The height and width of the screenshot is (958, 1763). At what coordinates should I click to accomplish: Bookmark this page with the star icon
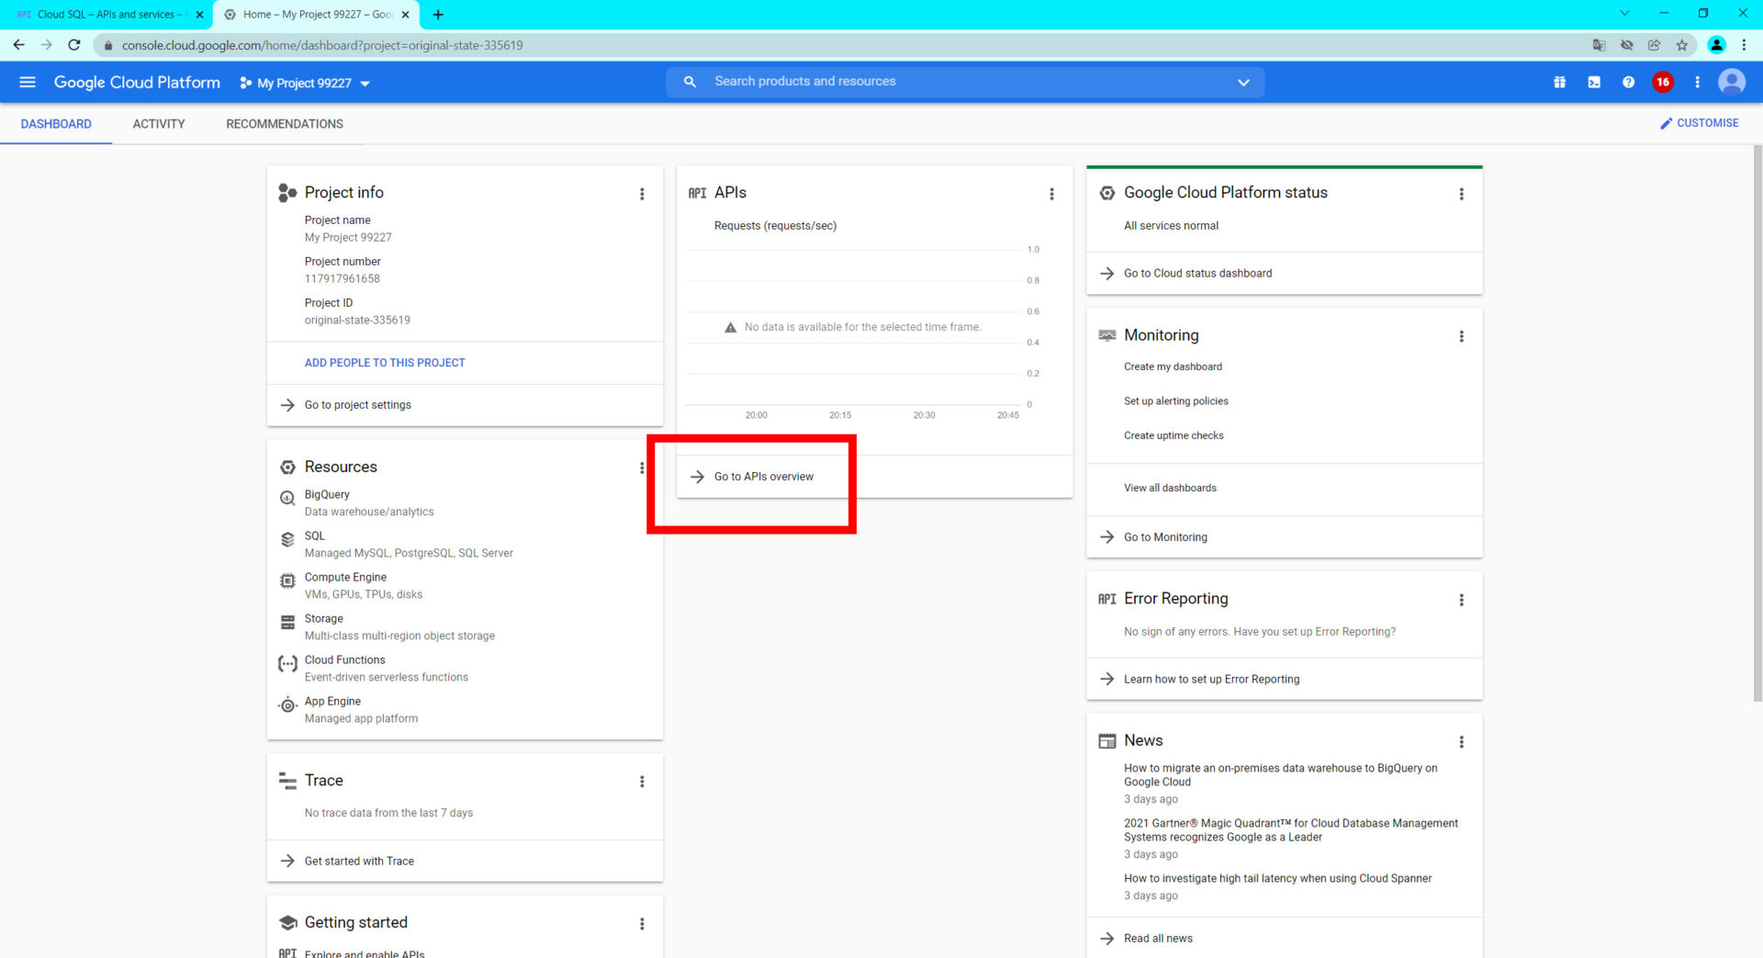(x=1681, y=45)
